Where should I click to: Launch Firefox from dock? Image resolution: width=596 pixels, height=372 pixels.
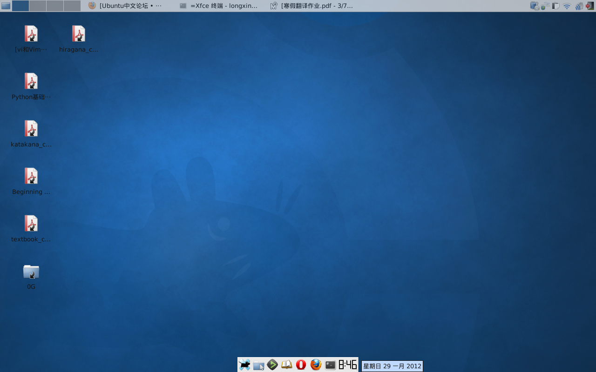pyautogui.click(x=316, y=365)
